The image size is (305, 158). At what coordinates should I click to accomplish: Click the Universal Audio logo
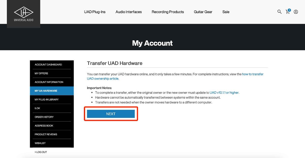pyautogui.click(x=24, y=14)
